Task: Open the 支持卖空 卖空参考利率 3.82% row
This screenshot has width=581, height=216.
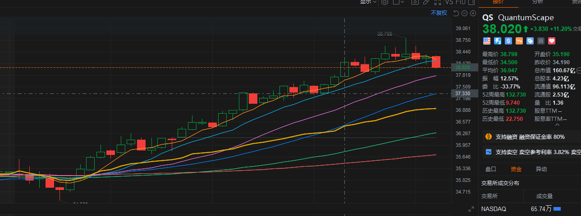Action: pyautogui.click(x=531, y=152)
